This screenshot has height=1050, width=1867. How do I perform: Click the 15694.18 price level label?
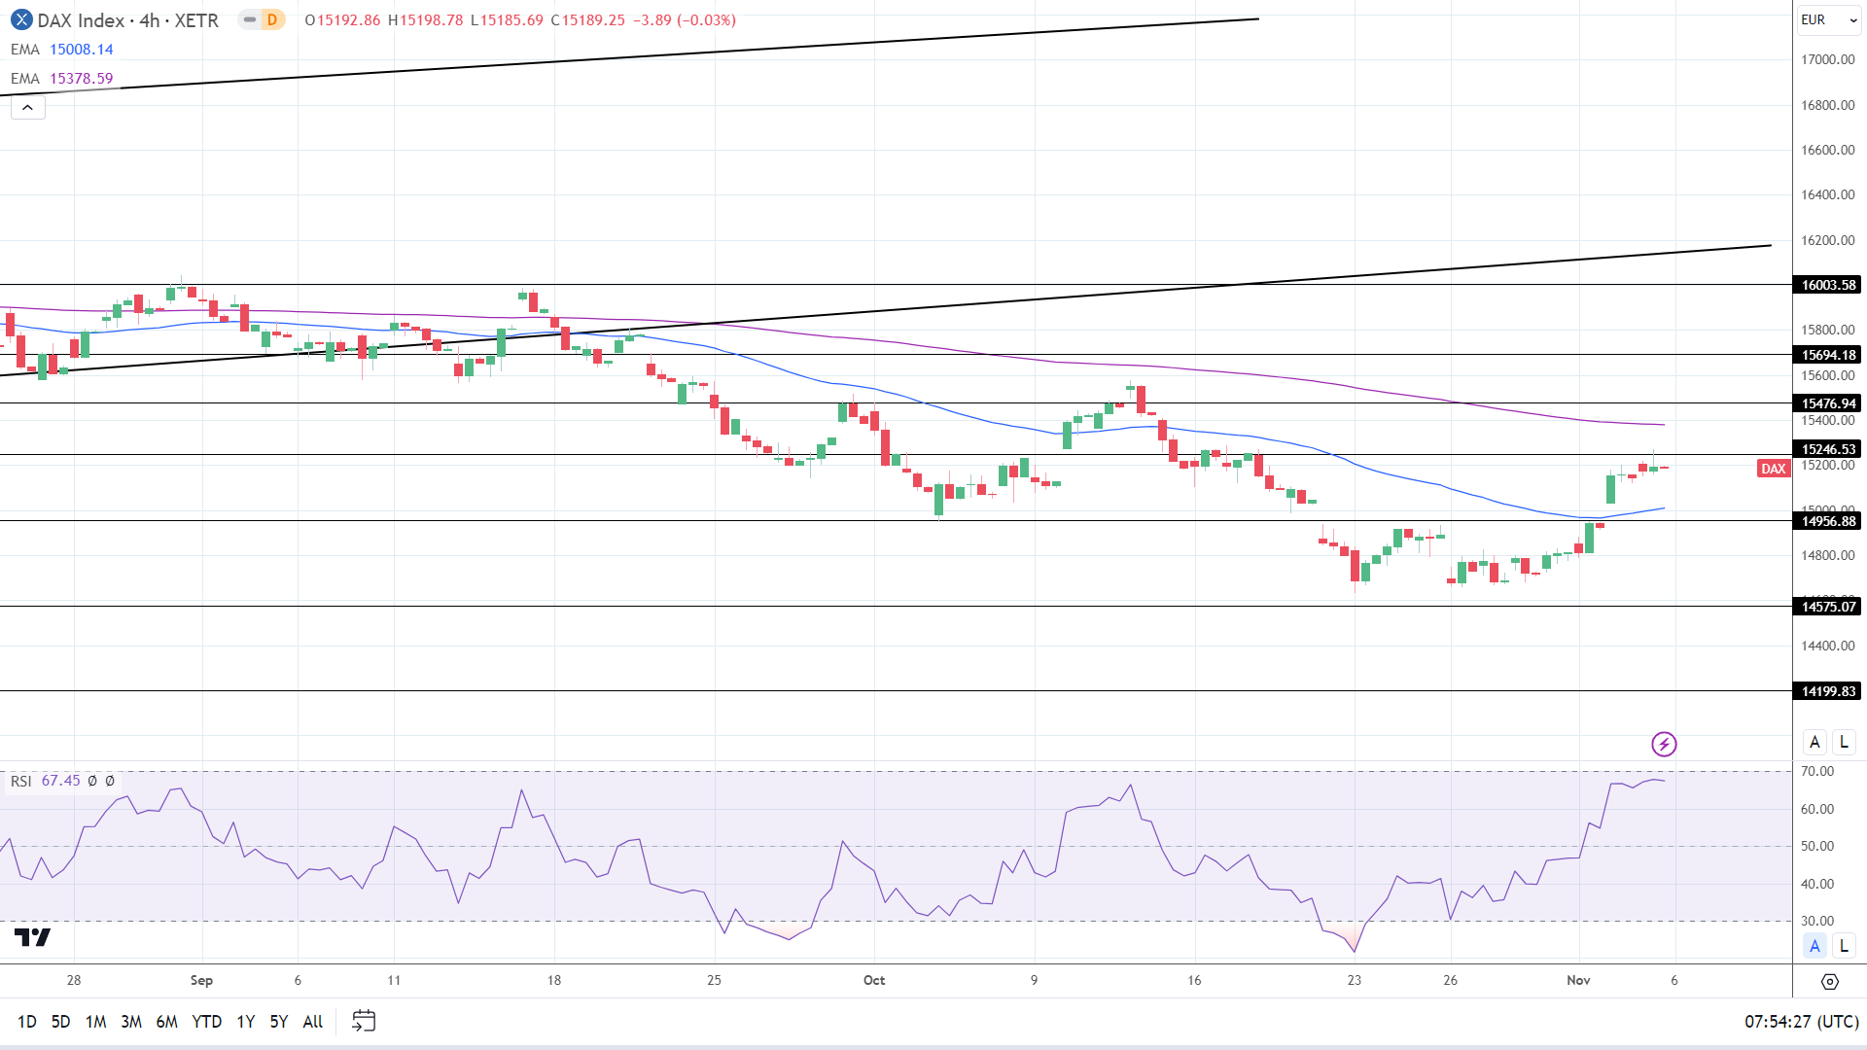1827,355
